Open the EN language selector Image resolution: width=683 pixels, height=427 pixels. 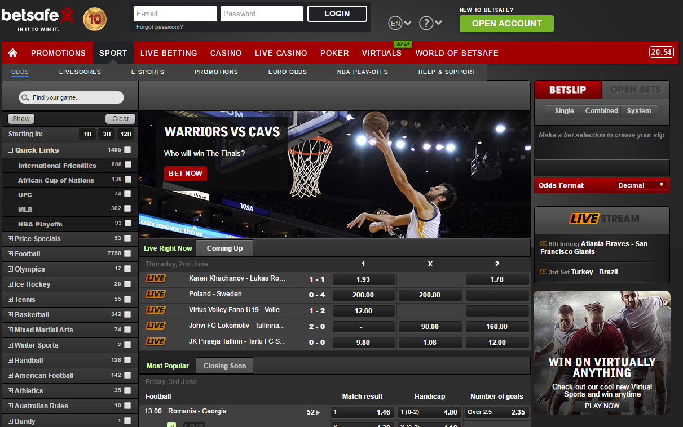pos(400,23)
